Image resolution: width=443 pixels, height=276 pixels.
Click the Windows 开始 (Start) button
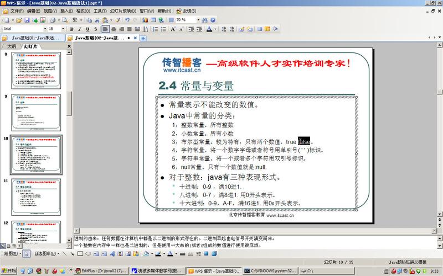9,271
